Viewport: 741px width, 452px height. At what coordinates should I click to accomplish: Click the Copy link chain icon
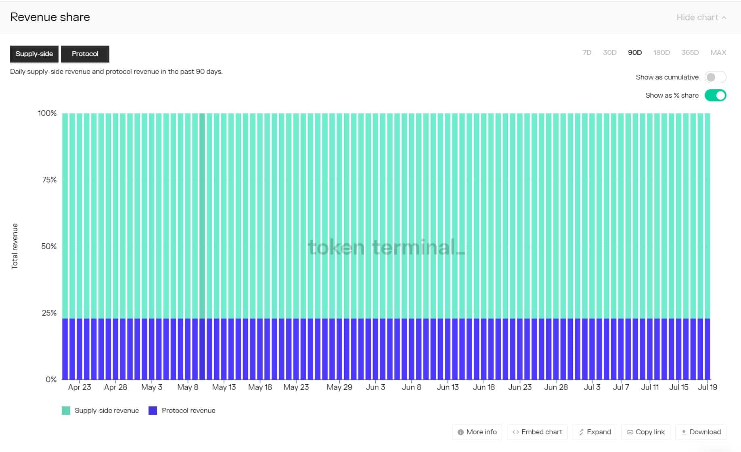coord(630,432)
